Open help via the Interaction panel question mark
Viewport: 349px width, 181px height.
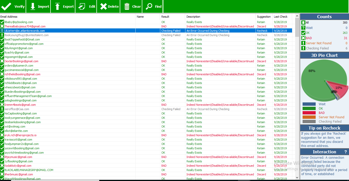345,152
